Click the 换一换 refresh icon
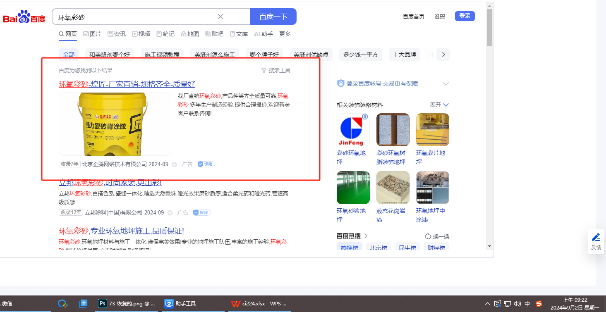 click(x=428, y=236)
